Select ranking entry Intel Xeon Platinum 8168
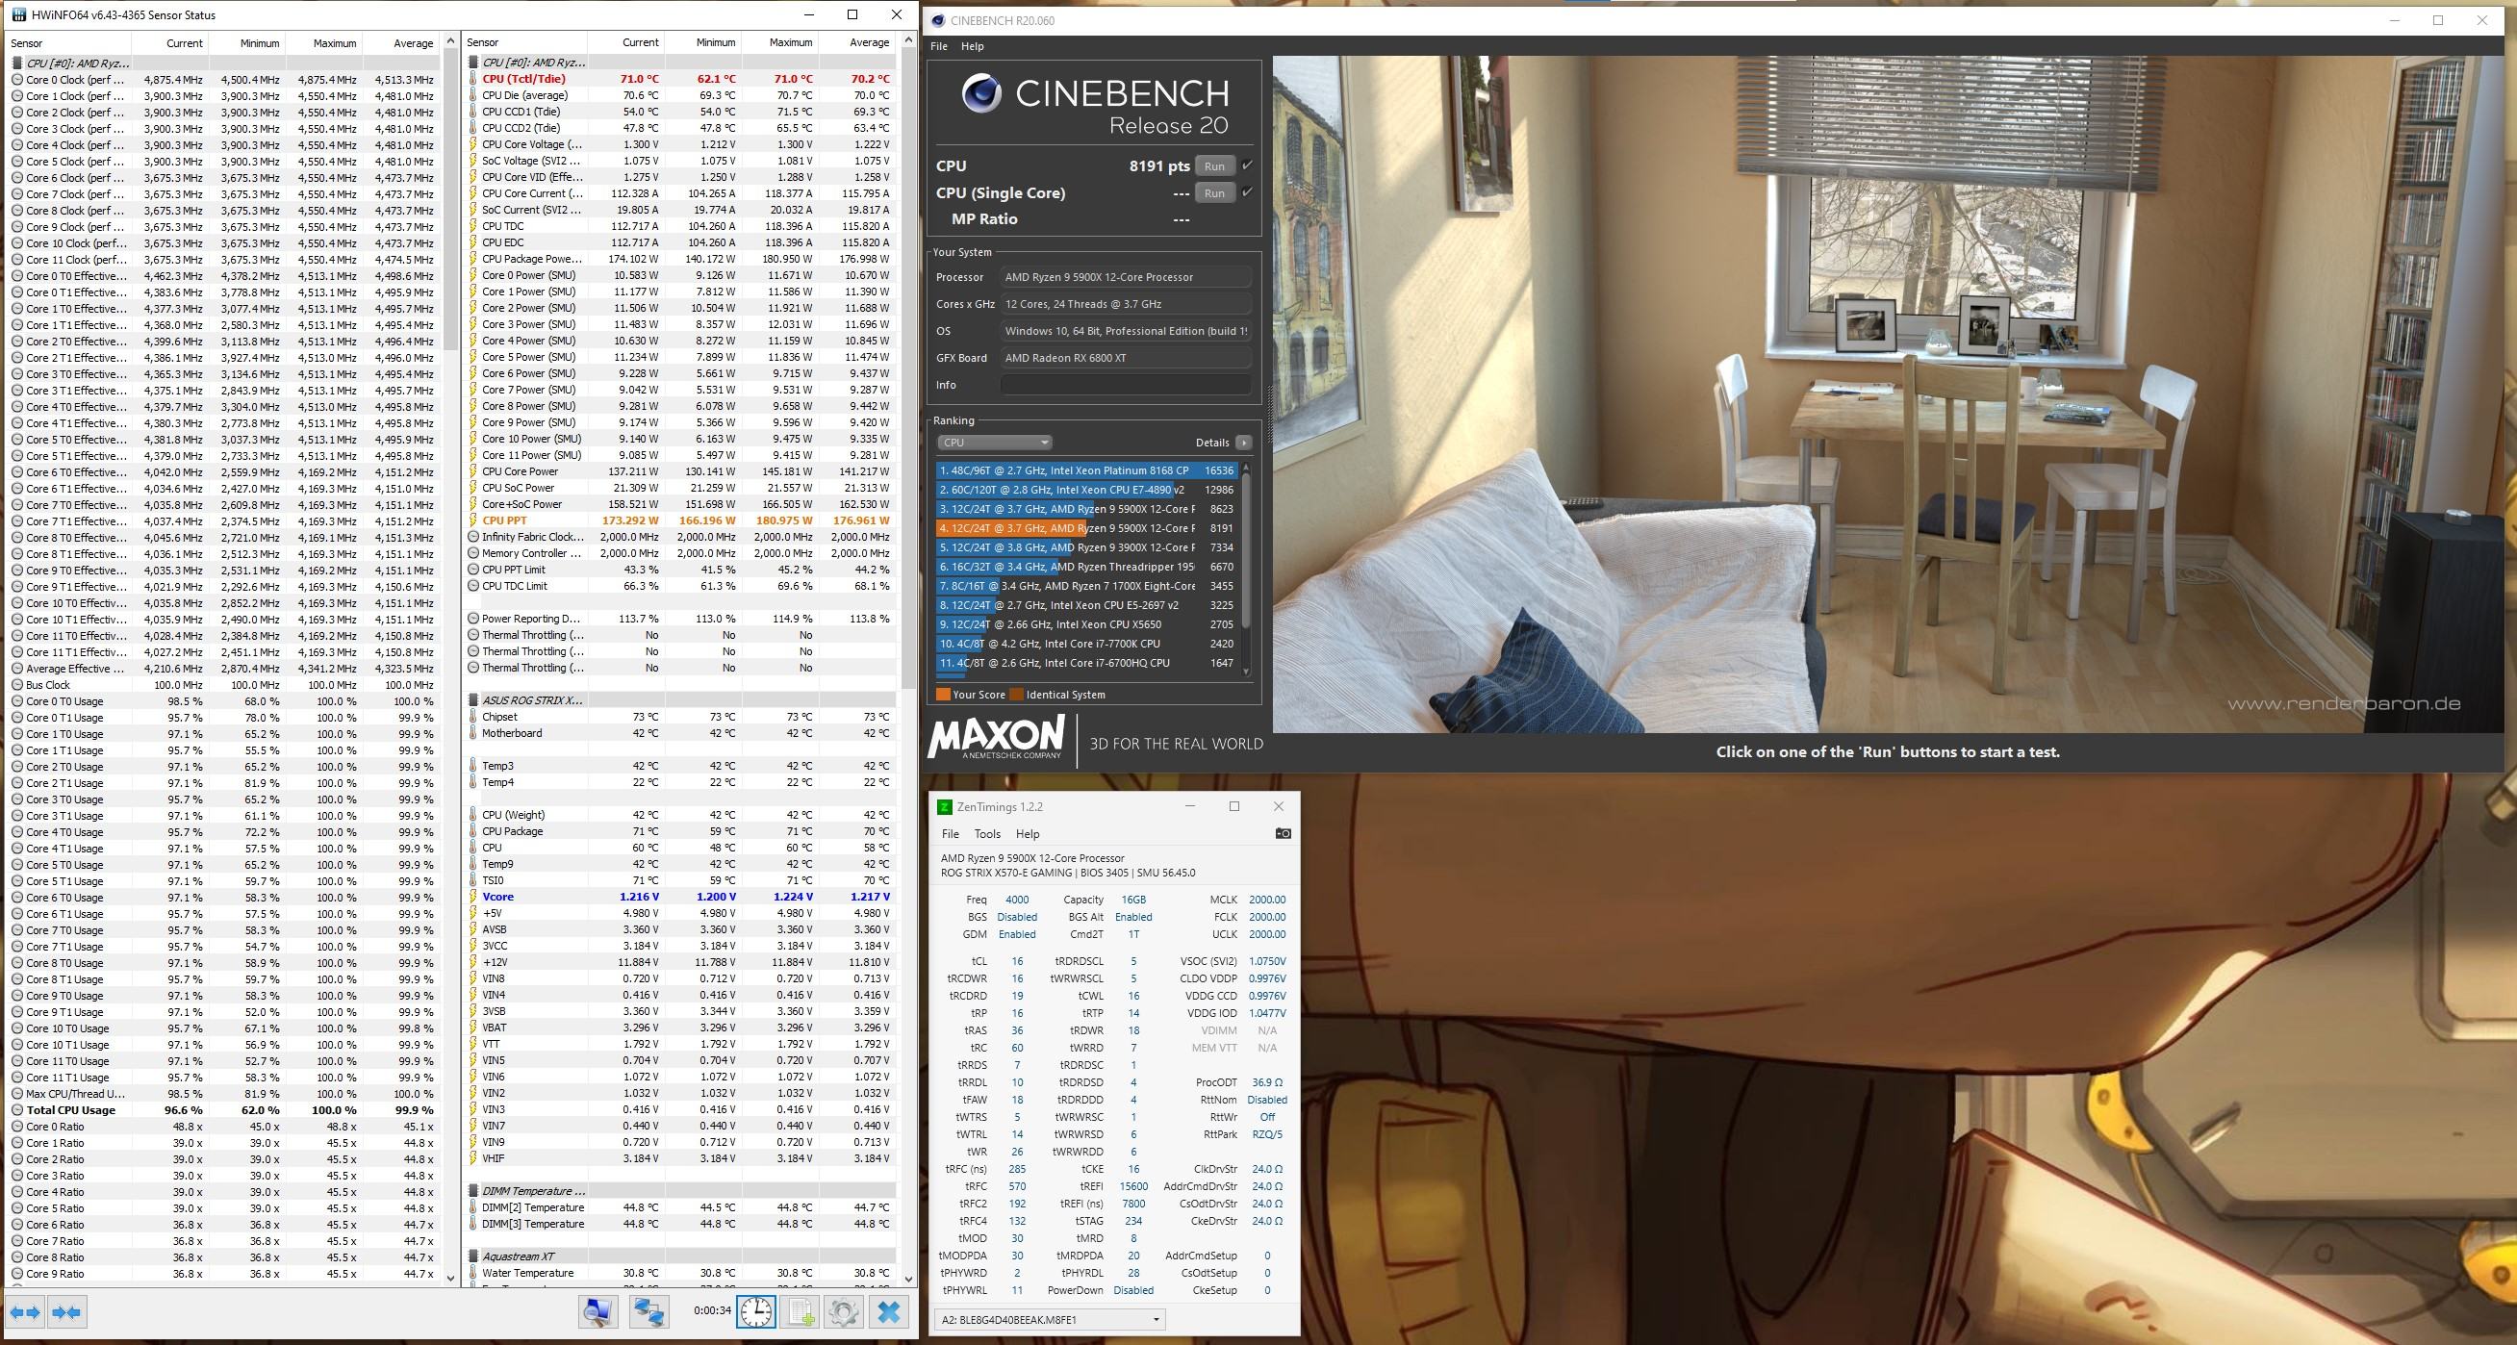Image resolution: width=2517 pixels, height=1345 pixels. (x=1086, y=470)
